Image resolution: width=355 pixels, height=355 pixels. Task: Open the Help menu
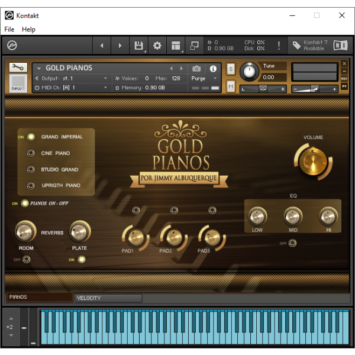tap(28, 29)
